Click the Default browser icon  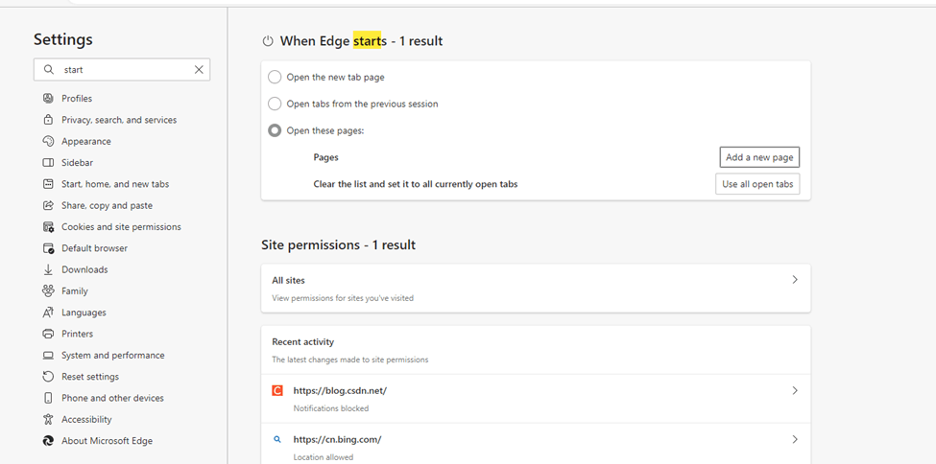coord(48,248)
